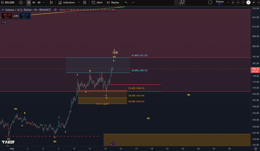Image resolution: width=260 pixels, height=151 pixels.
Task: Open the multi-chart layout grid icon
Action: click(85, 3)
